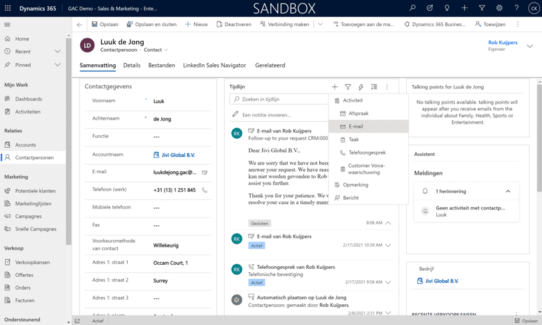This screenshot has height=325, width=542.
Task: Open the Contact form selector dropdown
Action: click(156, 49)
